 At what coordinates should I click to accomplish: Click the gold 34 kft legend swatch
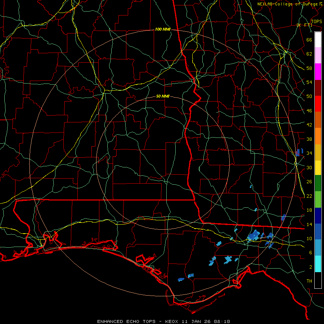318,152
